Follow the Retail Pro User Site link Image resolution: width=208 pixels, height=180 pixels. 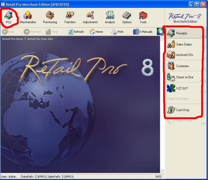pyautogui.click(x=40, y=39)
